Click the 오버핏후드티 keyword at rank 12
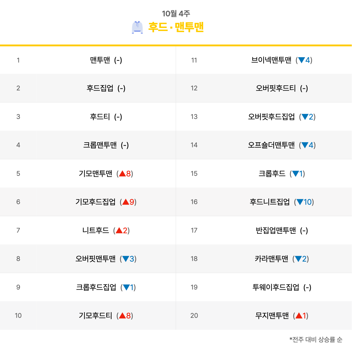The width and height of the screenshot is (352, 352). click(276, 88)
